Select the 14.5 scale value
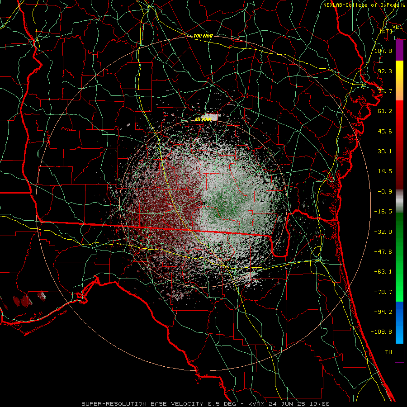Viewport: 407px width, 407px height. point(385,171)
